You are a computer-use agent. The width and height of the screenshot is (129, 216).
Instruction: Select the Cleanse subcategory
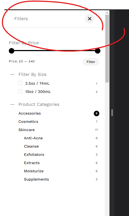[x=31, y=146]
